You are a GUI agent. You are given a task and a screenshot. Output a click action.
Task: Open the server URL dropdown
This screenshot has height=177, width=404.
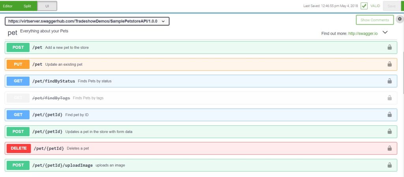87,21
